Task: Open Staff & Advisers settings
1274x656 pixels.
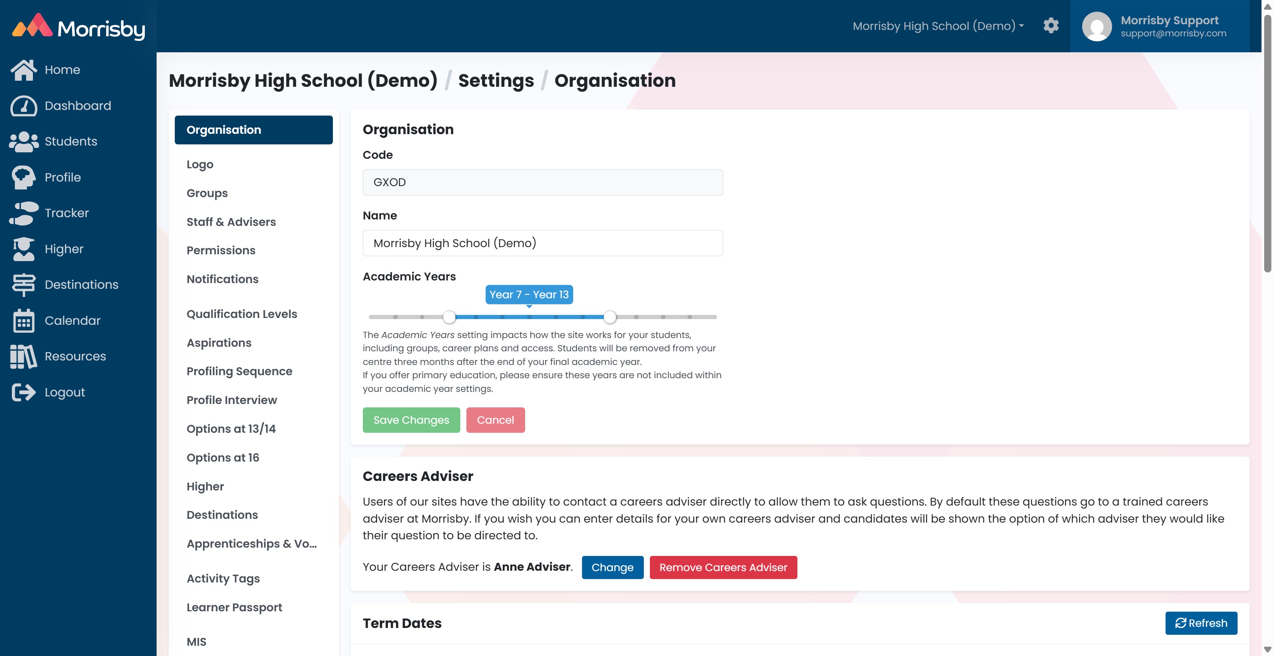Action: [231, 222]
